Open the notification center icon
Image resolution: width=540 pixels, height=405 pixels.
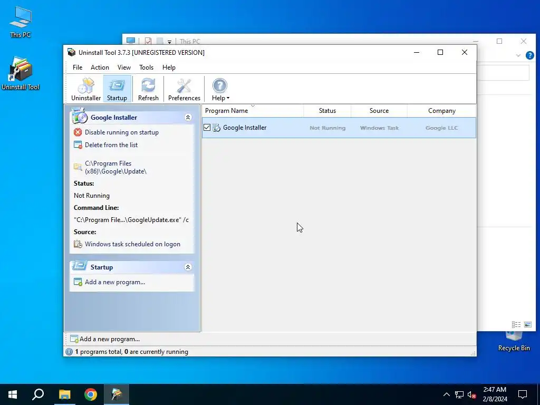523,394
